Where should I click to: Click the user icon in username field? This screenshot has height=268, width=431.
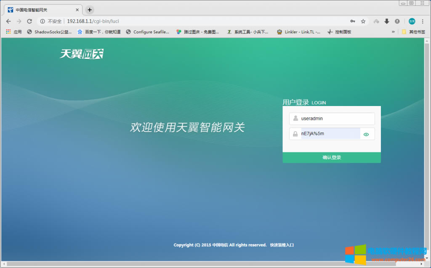pyautogui.click(x=295, y=118)
